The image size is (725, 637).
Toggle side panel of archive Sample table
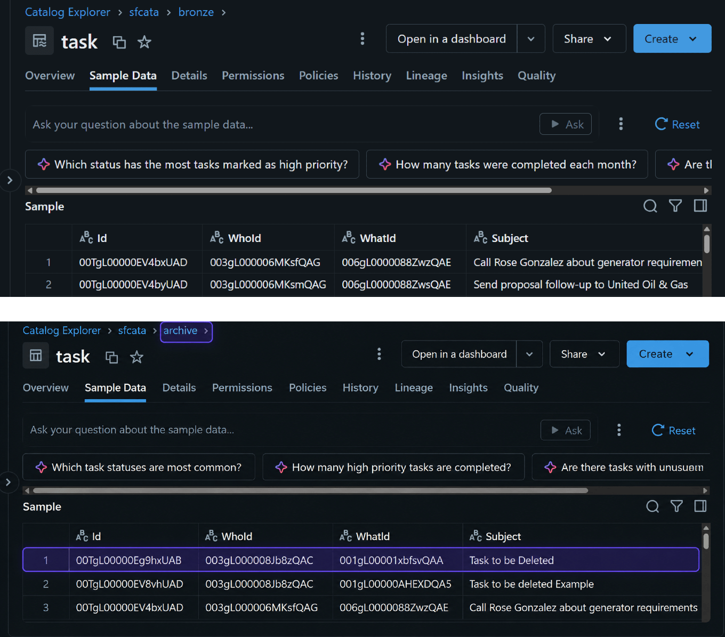point(700,506)
